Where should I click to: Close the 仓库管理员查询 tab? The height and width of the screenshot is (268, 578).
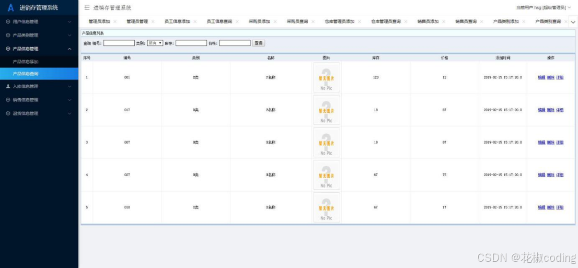point(406,22)
